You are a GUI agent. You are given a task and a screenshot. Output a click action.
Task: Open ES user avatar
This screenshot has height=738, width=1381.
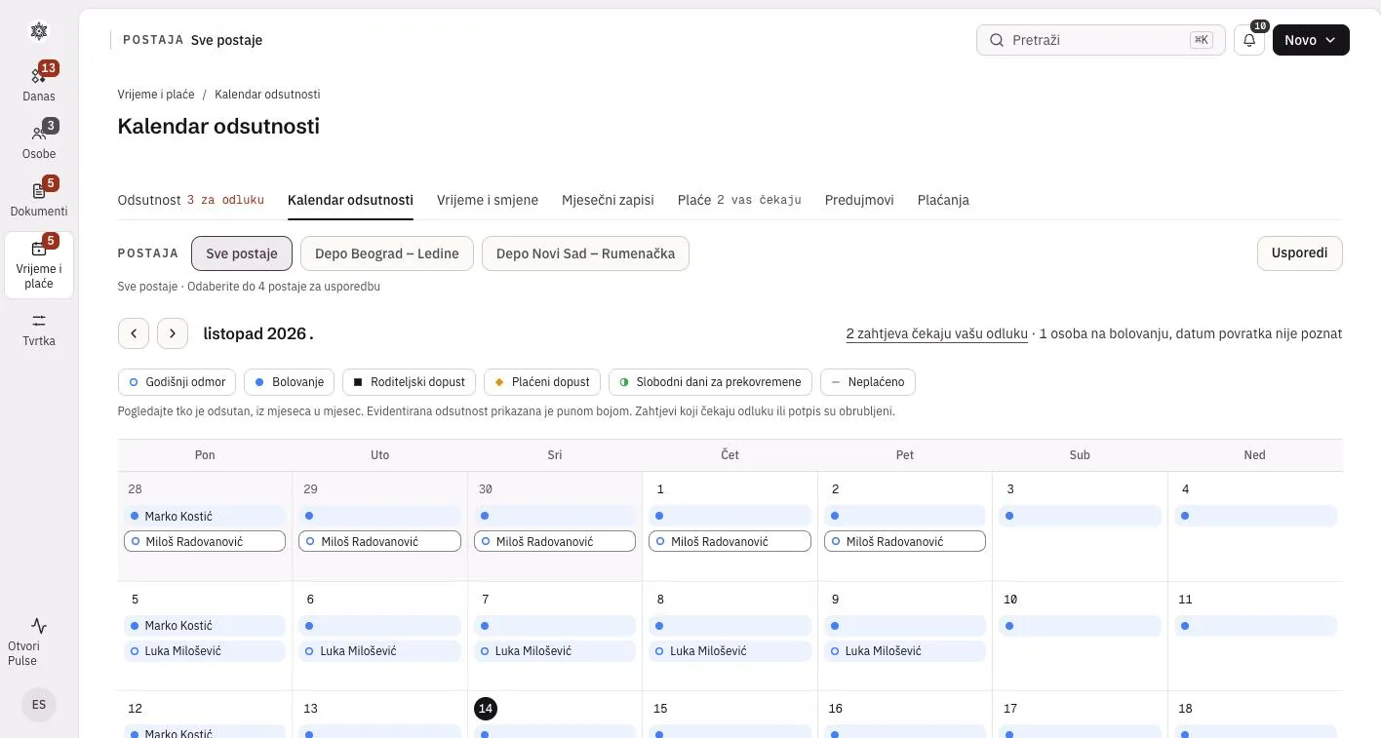coord(39,704)
